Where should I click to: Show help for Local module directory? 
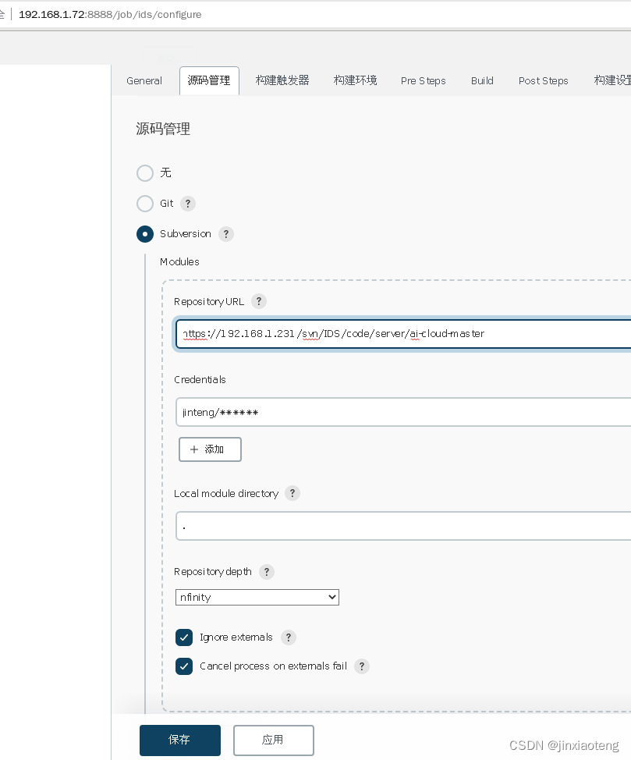[x=292, y=493]
